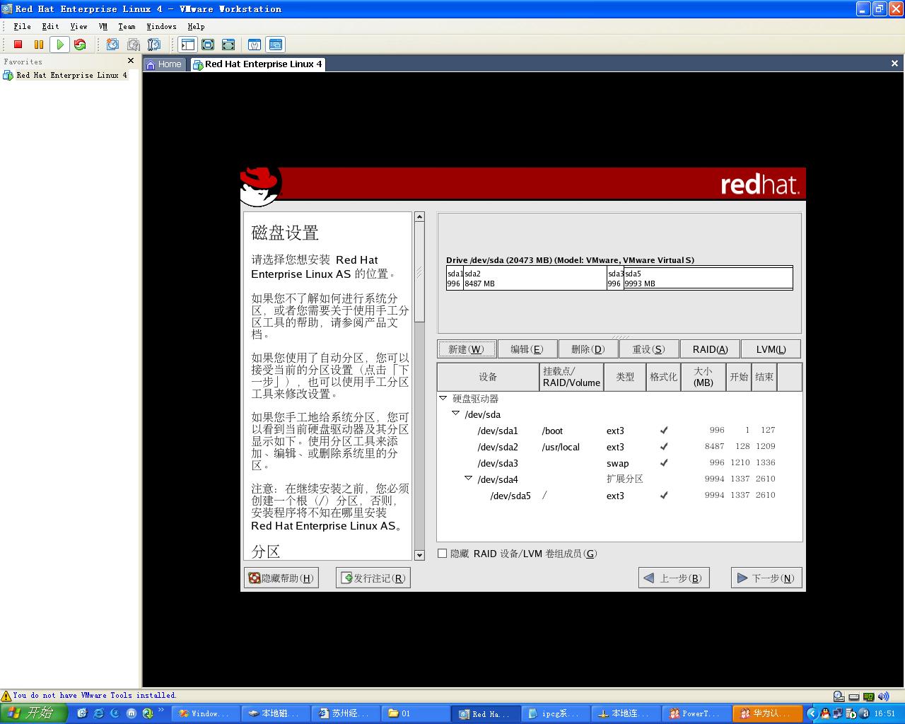Viewport: 905px width, 724px height.
Task: Open the VM menu
Action: [x=103, y=26]
